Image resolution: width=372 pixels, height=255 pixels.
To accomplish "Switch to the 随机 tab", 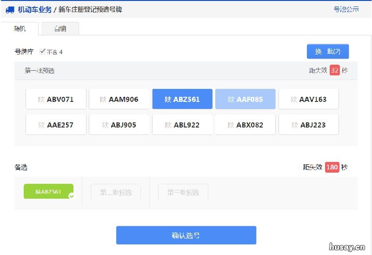I will coord(20,29).
